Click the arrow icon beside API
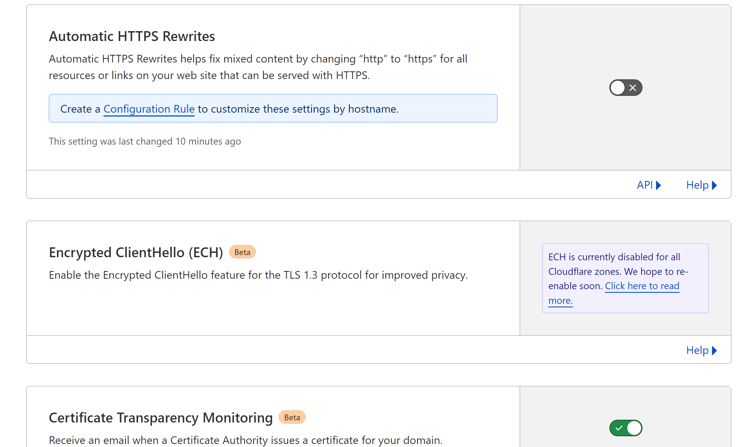 coord(659,185)
